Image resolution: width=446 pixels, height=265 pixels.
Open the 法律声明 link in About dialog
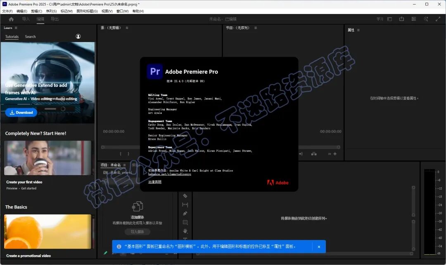click(x=155, y=182)
